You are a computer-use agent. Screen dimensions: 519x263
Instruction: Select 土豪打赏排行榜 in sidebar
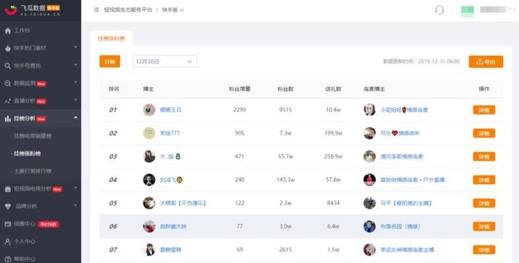32,171
